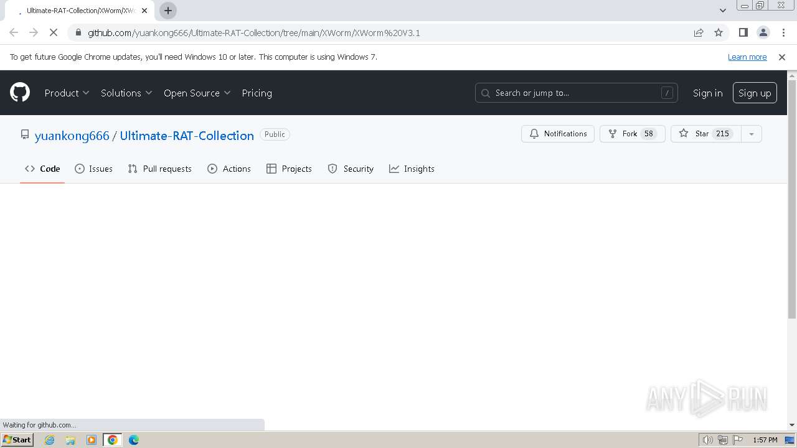Expand the Product menu
797x448 pixels.
coord(67,93)
